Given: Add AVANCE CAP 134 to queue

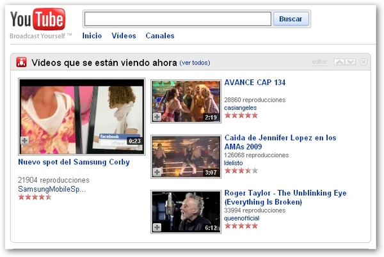Looking at the screenshot, I should pyautogui.click(x=157, y=117).
